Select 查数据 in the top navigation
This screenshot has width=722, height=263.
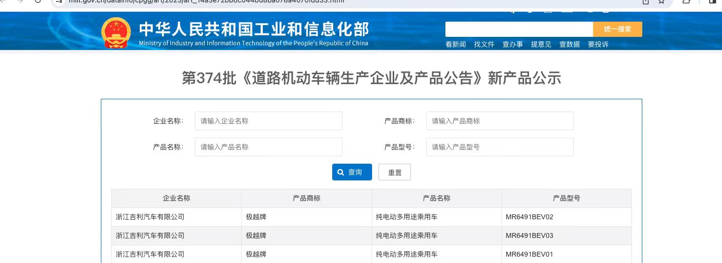(x=569, y=44)
